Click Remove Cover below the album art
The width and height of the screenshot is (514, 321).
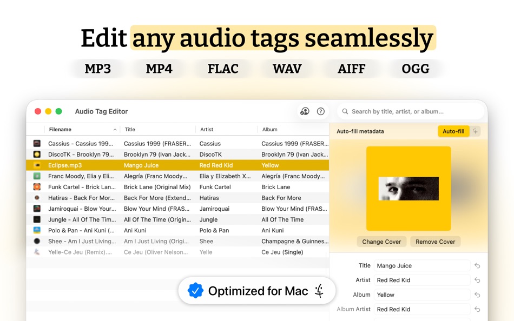point(435,242)
